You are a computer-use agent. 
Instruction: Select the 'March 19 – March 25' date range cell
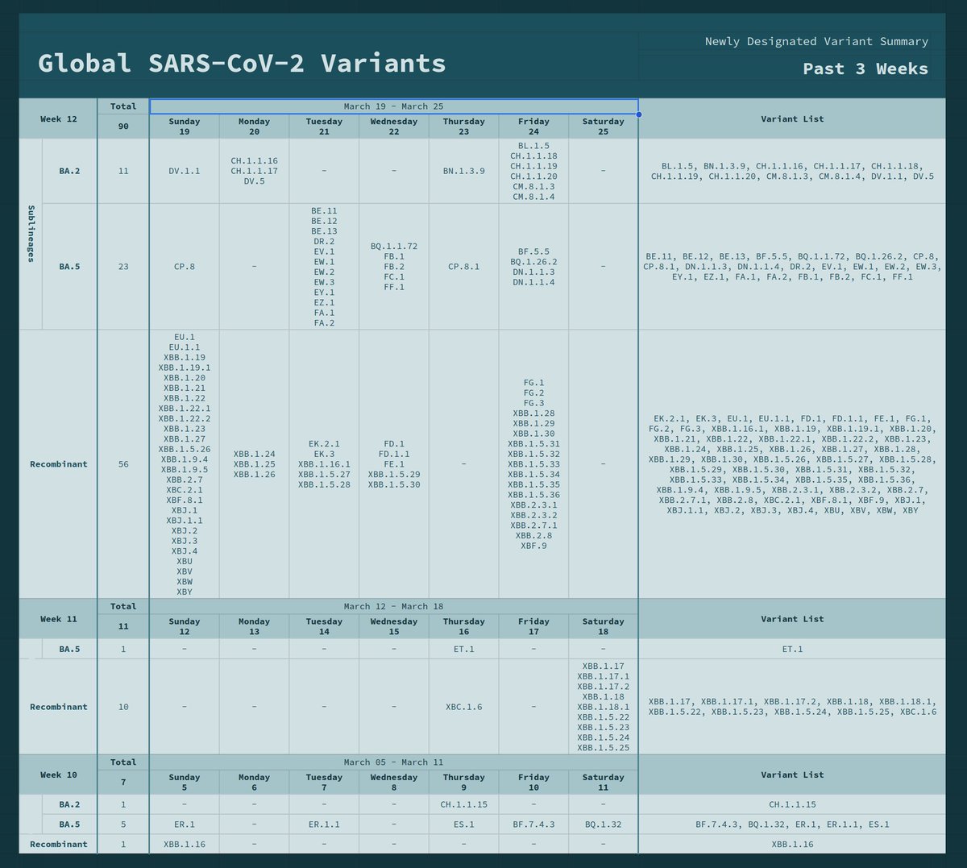point(394,106)
